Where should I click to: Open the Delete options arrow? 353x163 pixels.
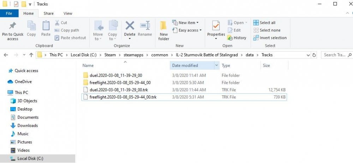pos(130,39)
